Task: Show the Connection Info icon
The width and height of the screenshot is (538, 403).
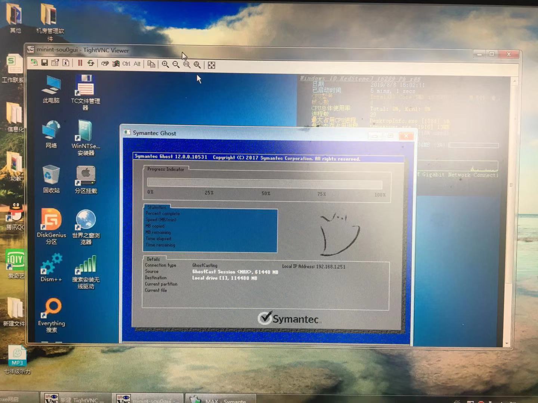Action: pos(66,63)
